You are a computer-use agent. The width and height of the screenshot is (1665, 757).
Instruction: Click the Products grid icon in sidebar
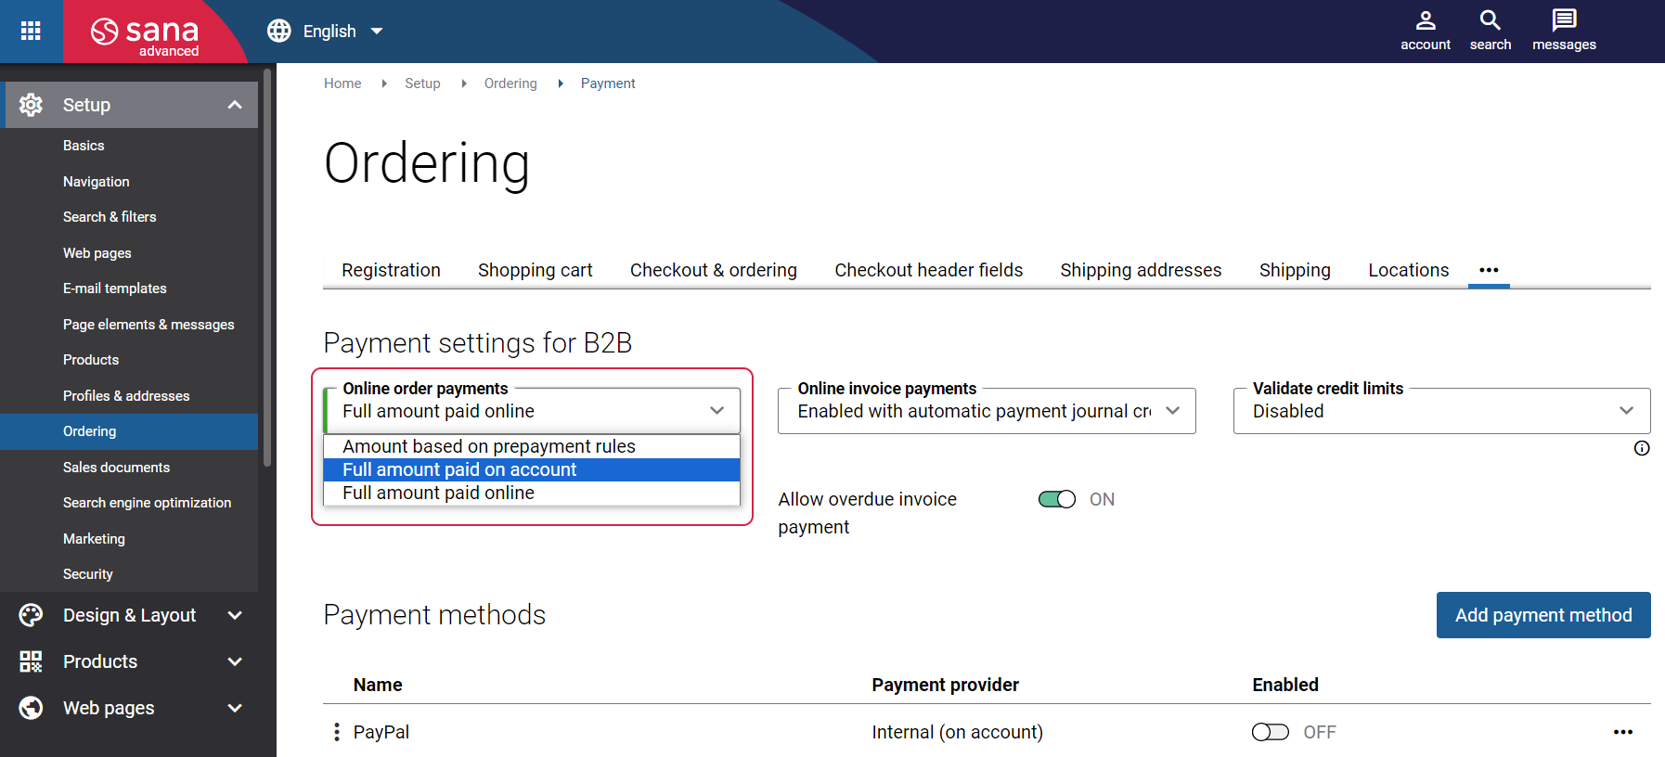(31, 661)
